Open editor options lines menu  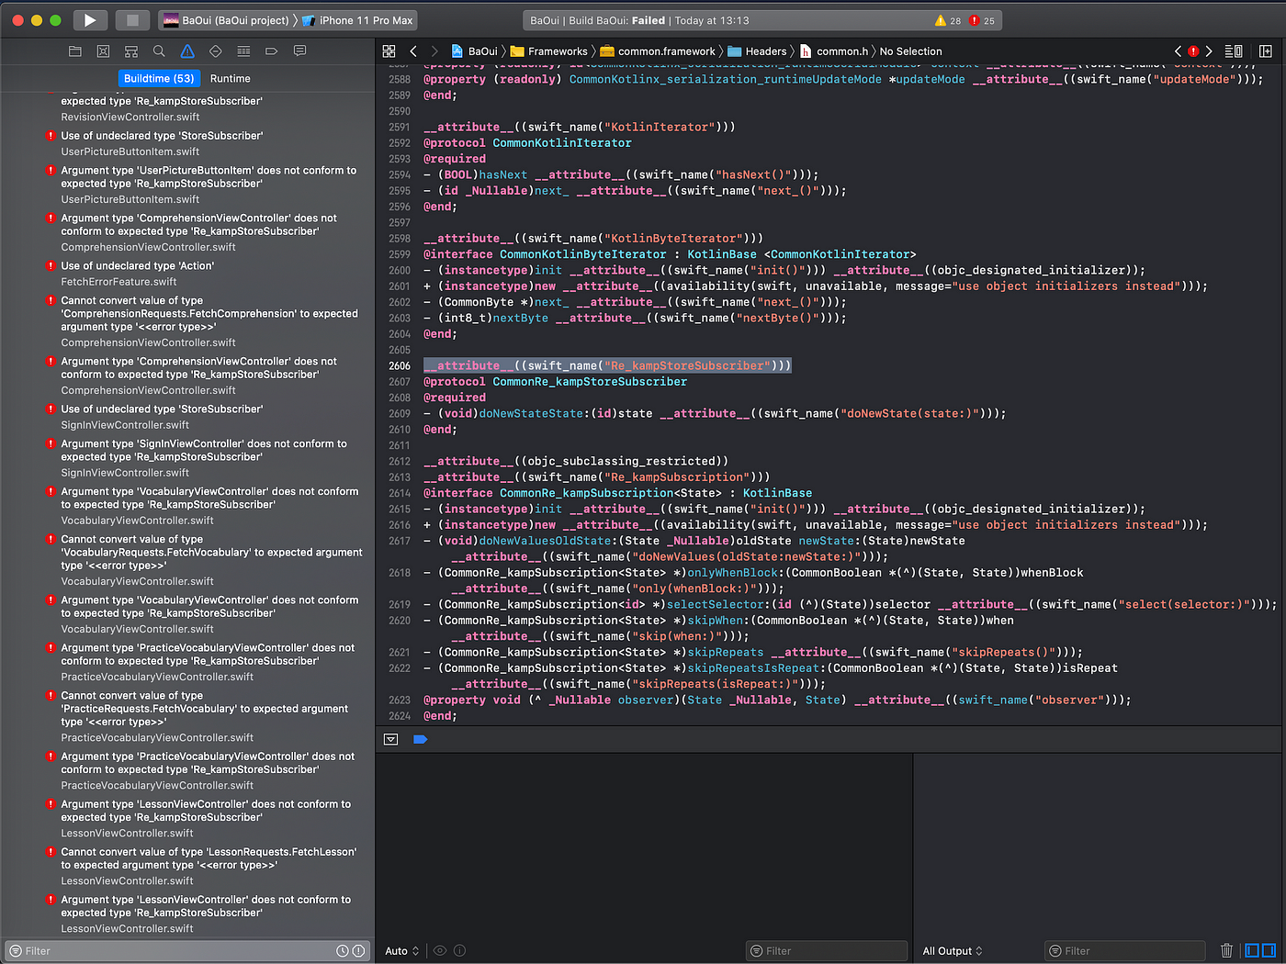tap(1234, 51)
